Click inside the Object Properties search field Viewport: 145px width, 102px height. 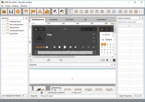point(130,22)
